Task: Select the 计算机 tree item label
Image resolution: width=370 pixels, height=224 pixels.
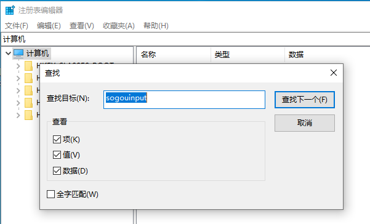Action: coord(38,54)
